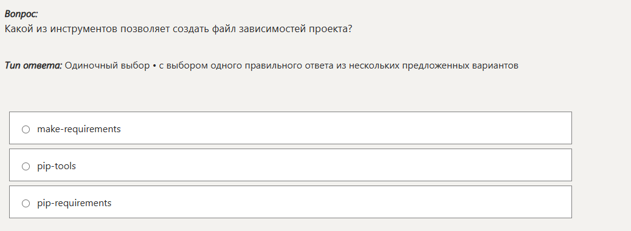Select the pip-tools radio button
Screen dimensions: 631x231
26,167
